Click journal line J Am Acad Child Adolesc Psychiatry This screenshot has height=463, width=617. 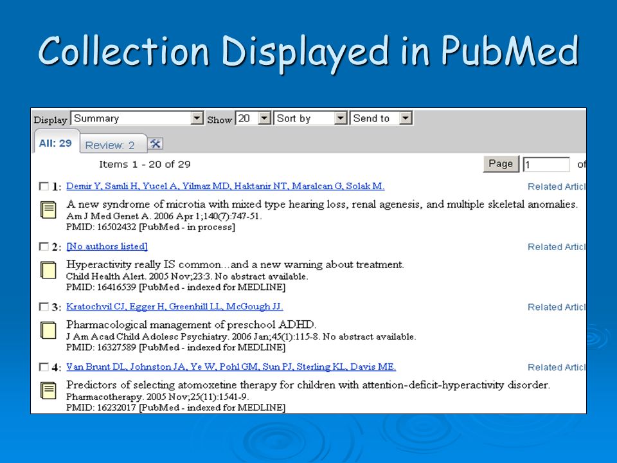point(241,336)
